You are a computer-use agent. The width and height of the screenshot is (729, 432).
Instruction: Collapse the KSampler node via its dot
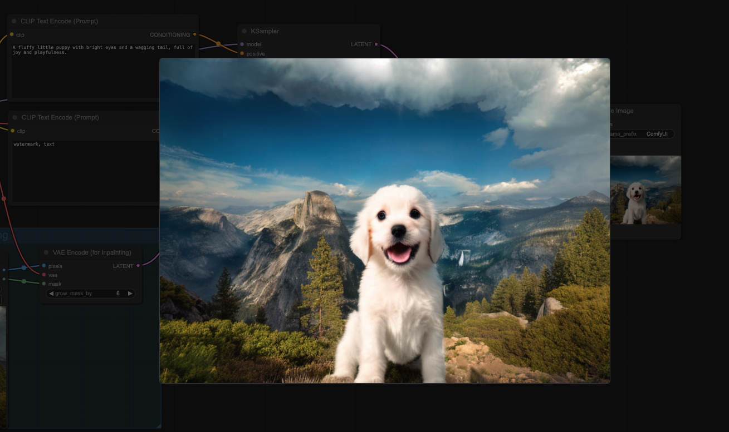click(x=244, y=31)
